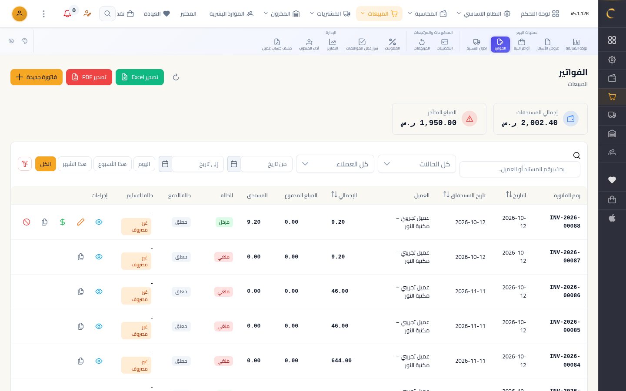This screenshot has width=626, height=391.
Task: Open أداء المندوب rep performance
Action: click(x=309, y=44)
